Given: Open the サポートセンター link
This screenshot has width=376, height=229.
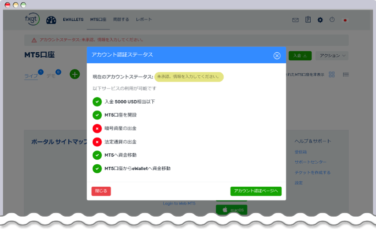Looking at the screenshot, I should click(x=310, y=162).
